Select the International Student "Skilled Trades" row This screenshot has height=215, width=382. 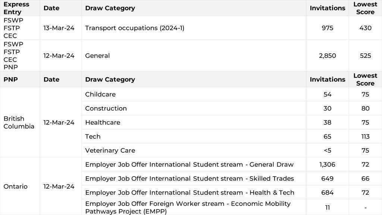click(x=190, y=178)
